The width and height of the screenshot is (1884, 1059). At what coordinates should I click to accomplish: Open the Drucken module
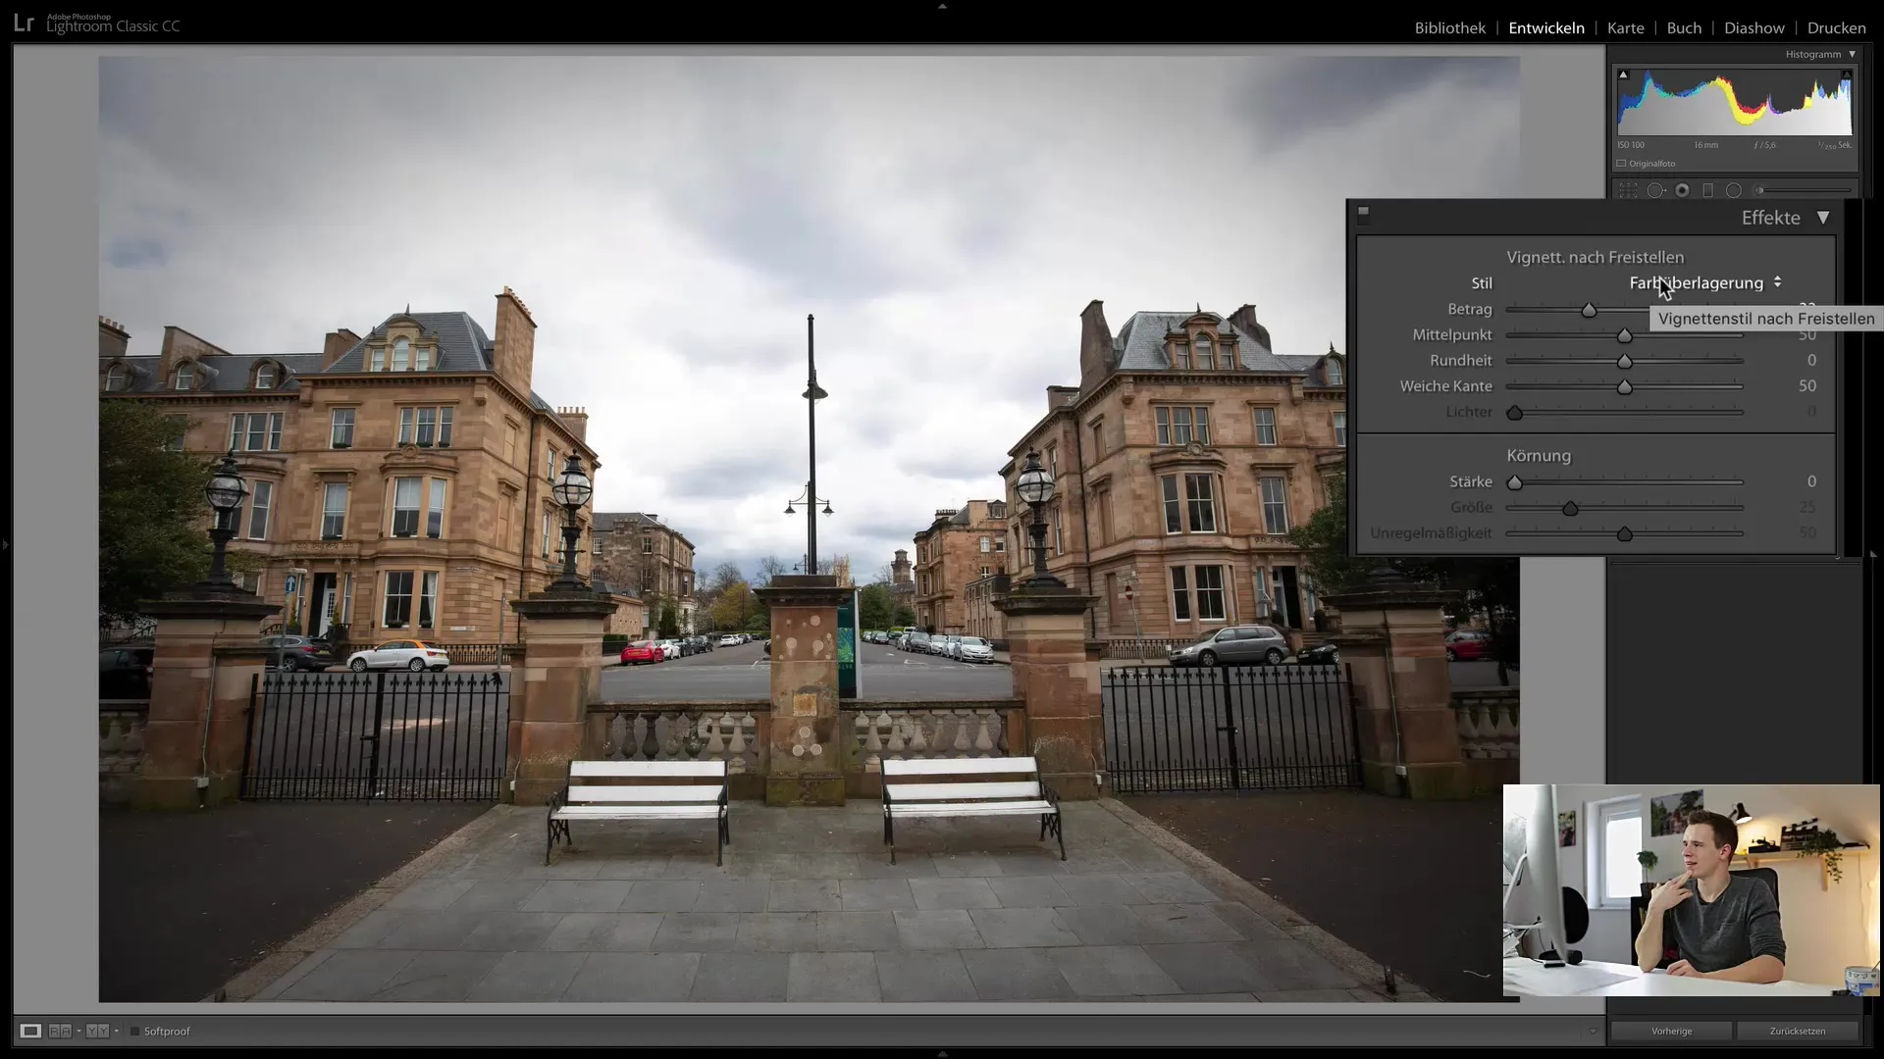1836,27
